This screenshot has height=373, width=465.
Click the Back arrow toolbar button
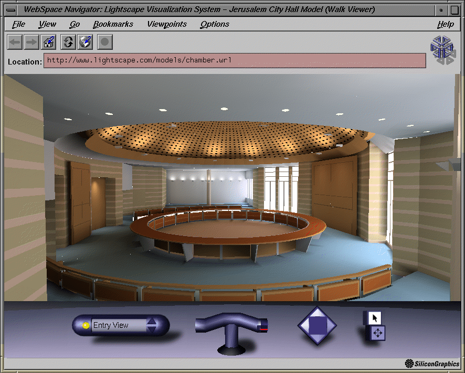[x=15, y=42]
